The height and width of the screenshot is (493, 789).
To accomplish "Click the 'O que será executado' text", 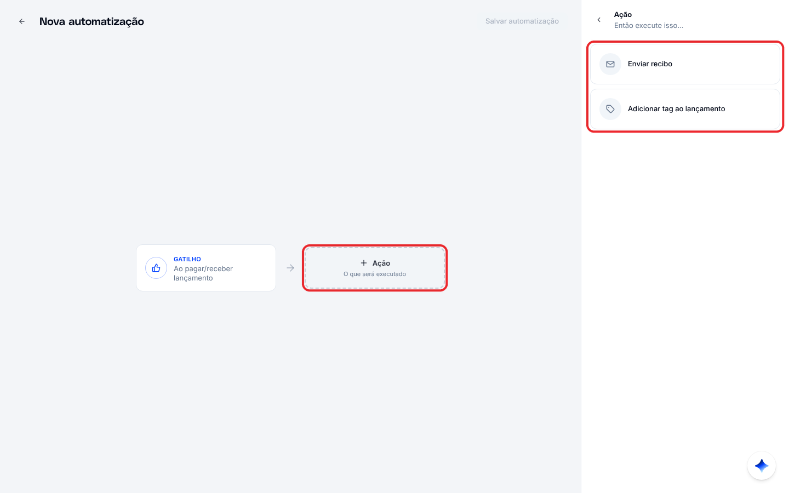I will click(x=375, y=274).
